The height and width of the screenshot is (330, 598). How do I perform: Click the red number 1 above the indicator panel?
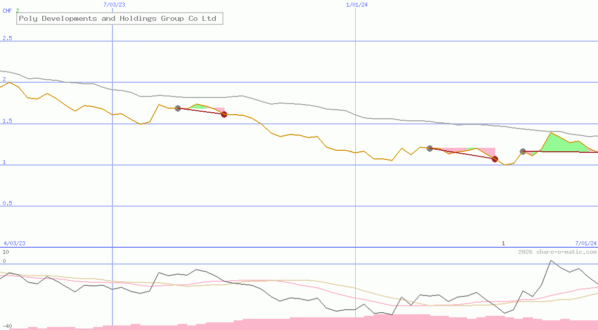[x=503, y=243]
